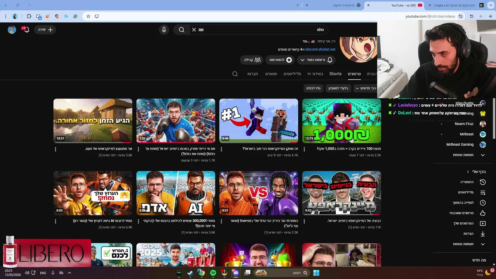
Task: Open History in the sidebar
Action: [472, 182]
